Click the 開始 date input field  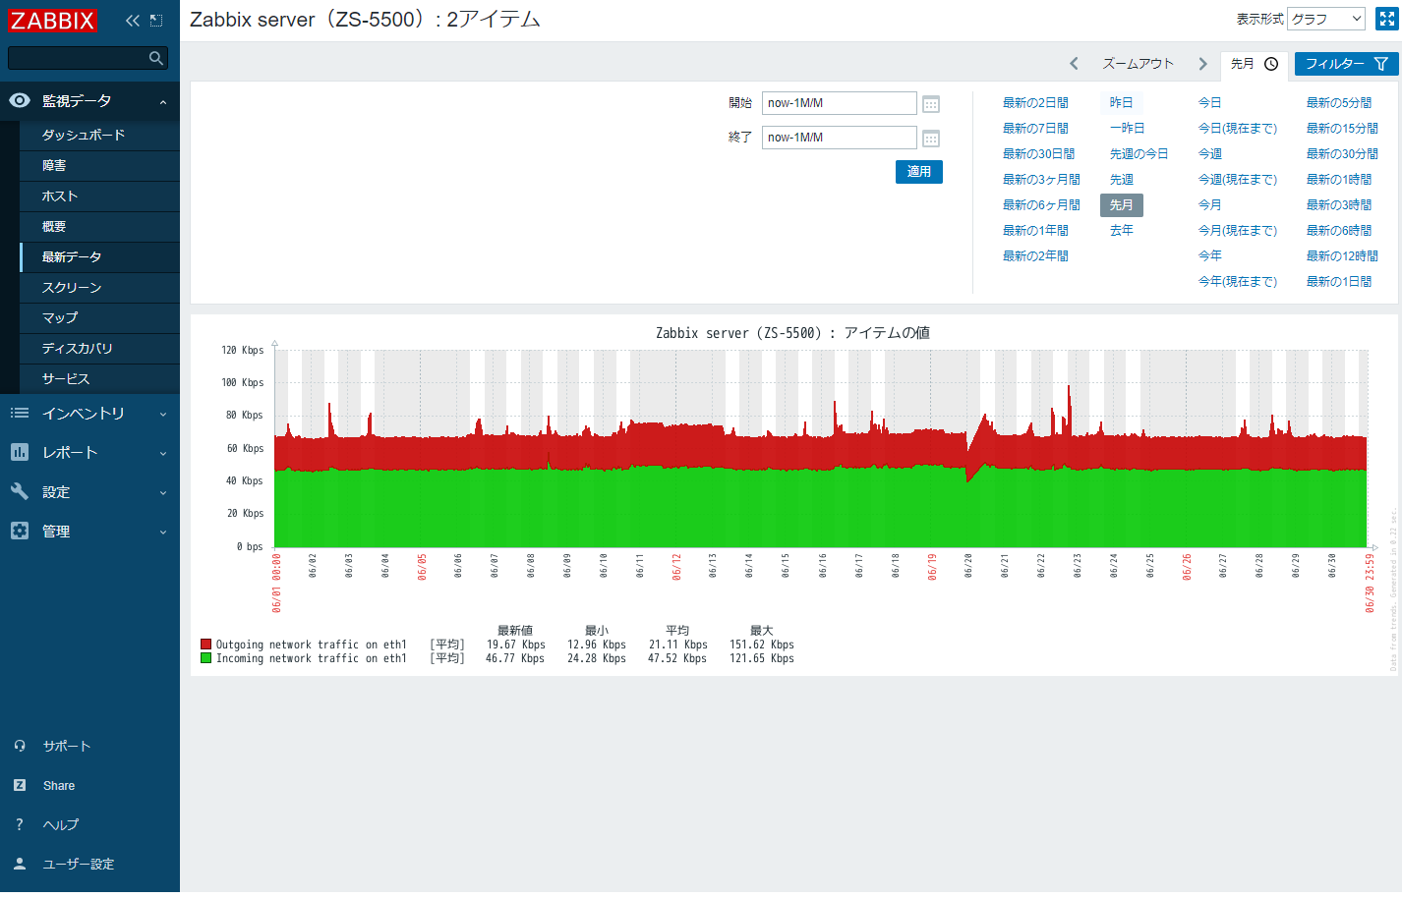pos(839,103)
